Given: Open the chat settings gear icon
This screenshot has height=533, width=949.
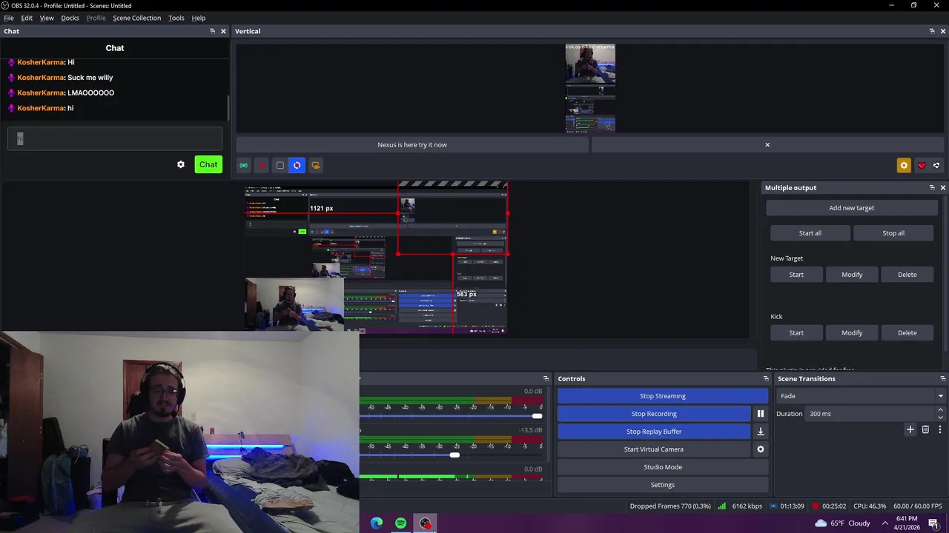Looking at the screenshot, I should 181,164.
